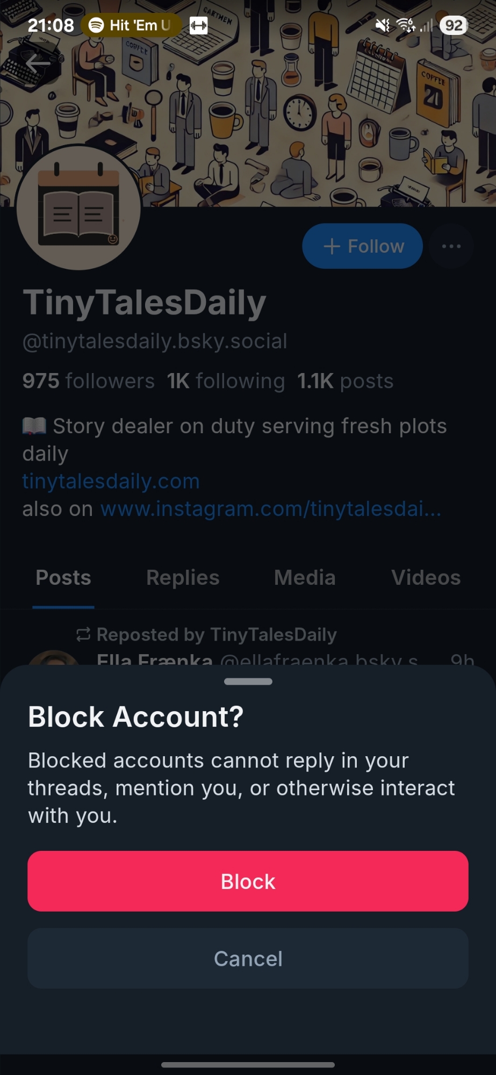Tap the muted sound status icon
Viewport: 496px width, 1075px height.
point(382,25)
